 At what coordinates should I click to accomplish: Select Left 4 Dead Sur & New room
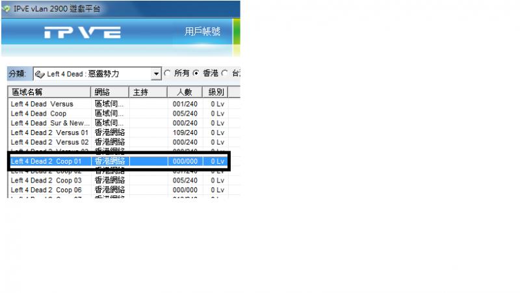pyautogui.click(x=118, y=123)
